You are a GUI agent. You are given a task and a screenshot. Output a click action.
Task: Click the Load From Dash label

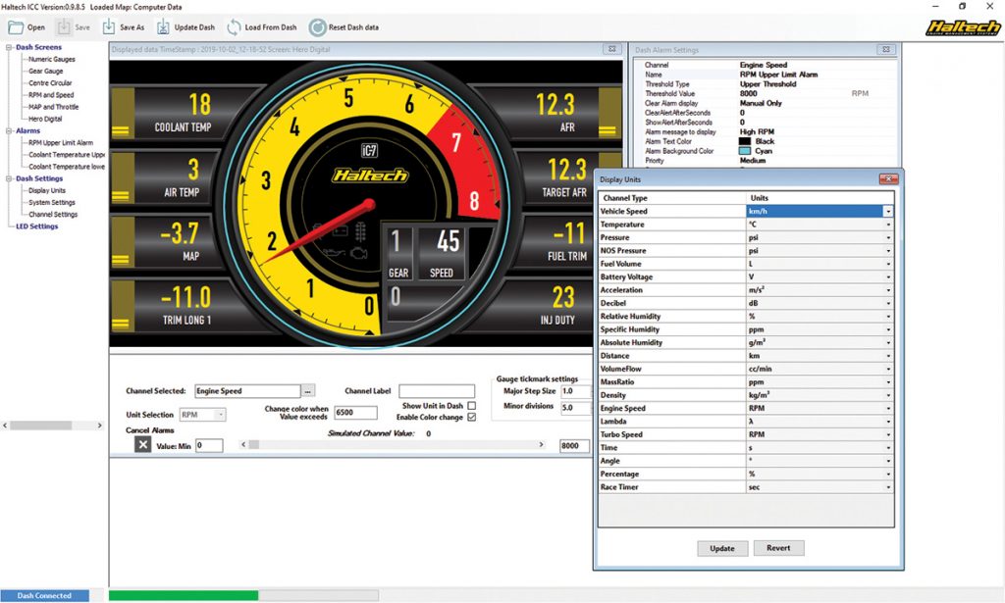pos(271,27)
